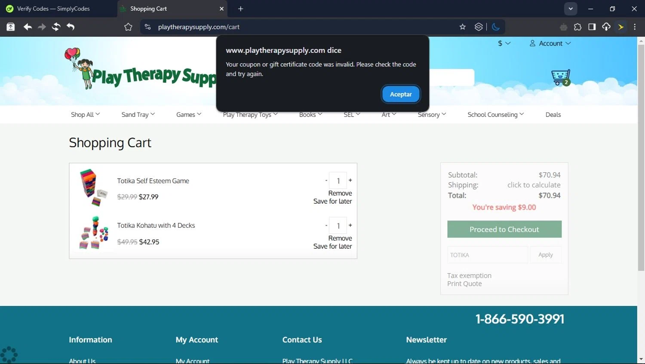
Task: Open the Account dropdown
Action: coord(550,43)
